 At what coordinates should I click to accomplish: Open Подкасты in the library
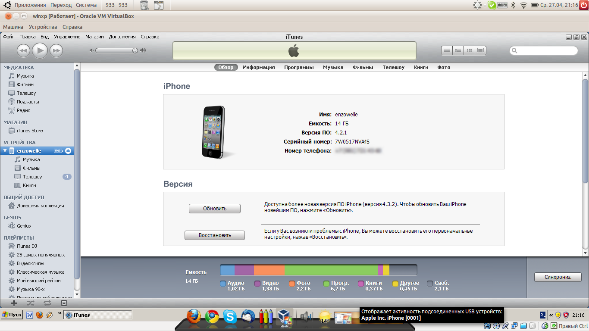(x=28, y=102)
